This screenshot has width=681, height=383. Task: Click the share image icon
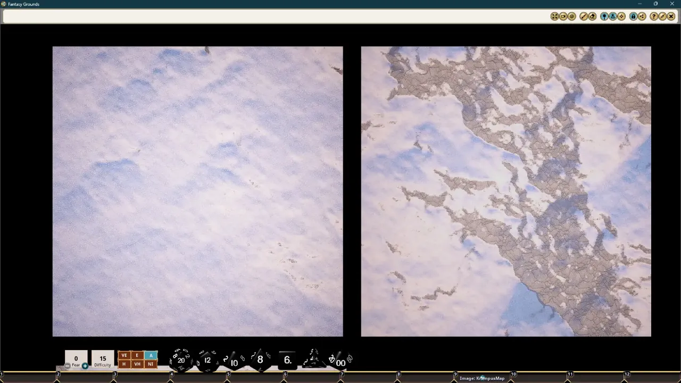click(x=642, y=16)
